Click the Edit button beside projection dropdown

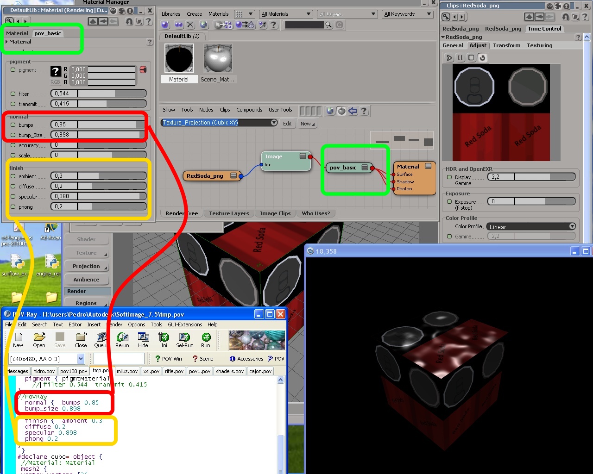coord(287,124)
